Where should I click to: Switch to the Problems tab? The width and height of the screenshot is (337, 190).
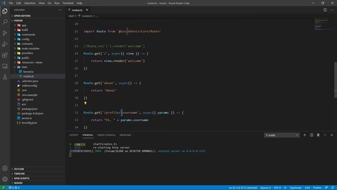point(125,135)
